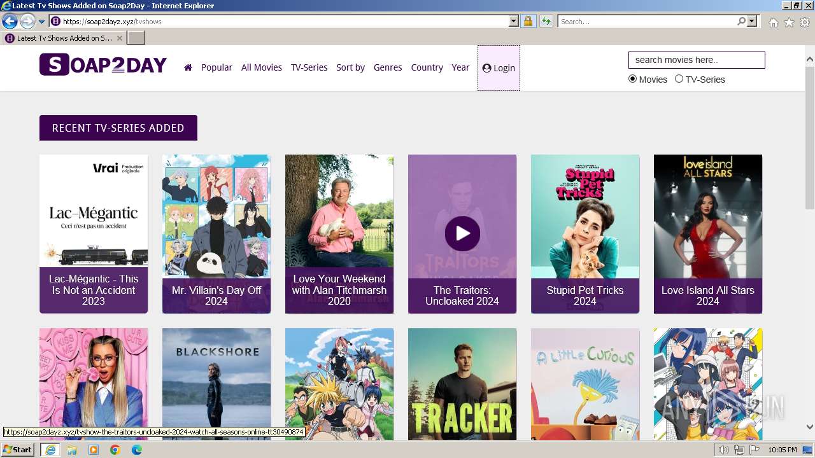Click the Login button
The height and width of the screenshot is (458, 815).
(x=499, y=68)
